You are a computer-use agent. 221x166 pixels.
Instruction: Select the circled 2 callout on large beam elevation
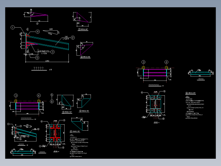point(73,38)
